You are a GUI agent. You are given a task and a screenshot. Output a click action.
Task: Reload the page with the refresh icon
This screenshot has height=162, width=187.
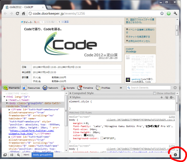click(17, 13)
